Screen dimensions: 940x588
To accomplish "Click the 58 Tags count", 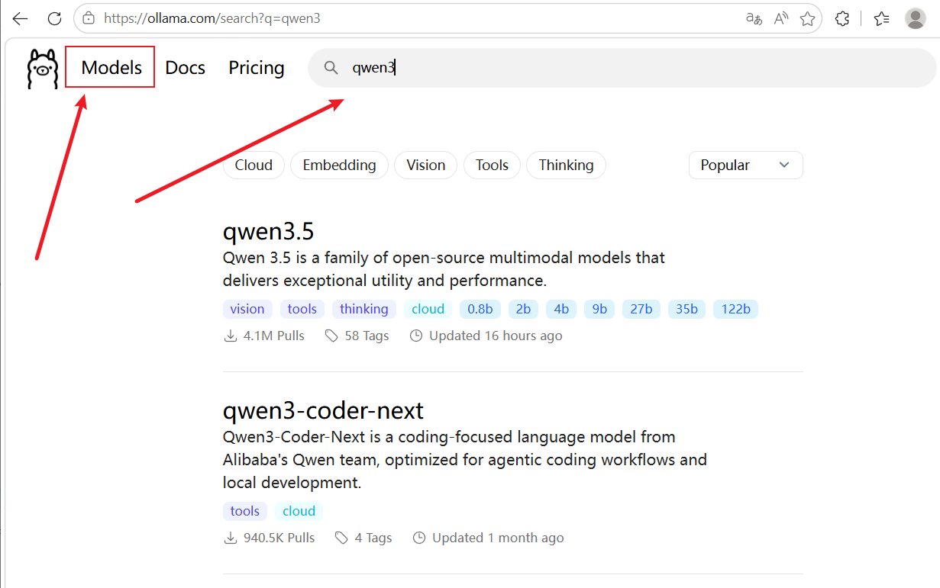I will pos(357,336).
